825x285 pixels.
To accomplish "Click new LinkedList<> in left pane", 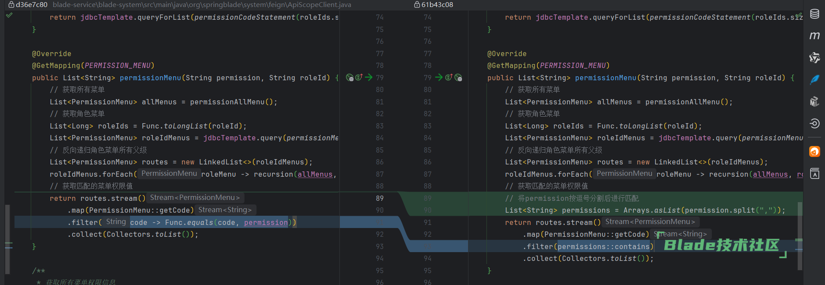I will [x=216, y=162].
